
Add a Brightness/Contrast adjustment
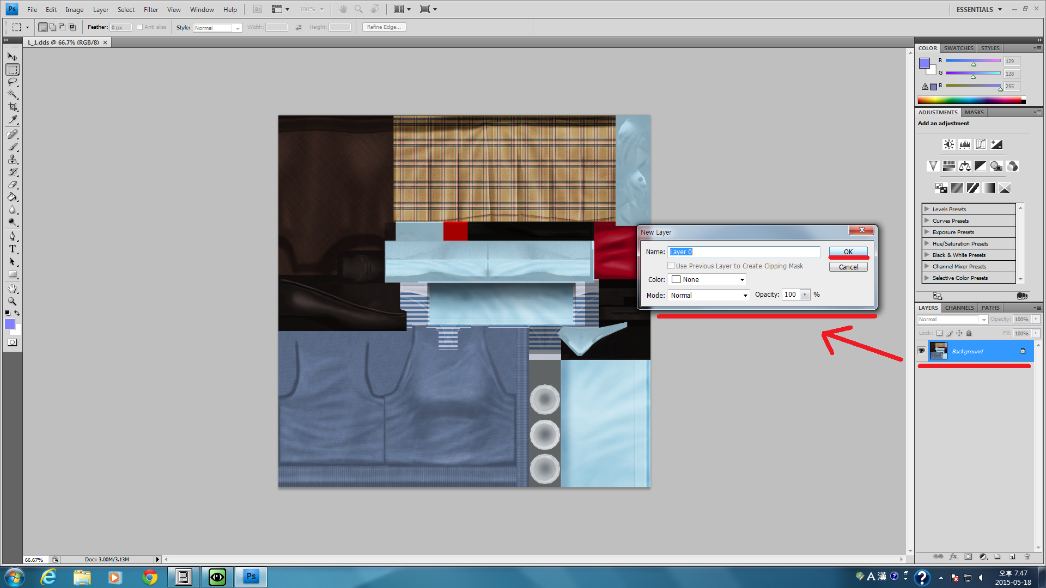(x=948, y=144)
